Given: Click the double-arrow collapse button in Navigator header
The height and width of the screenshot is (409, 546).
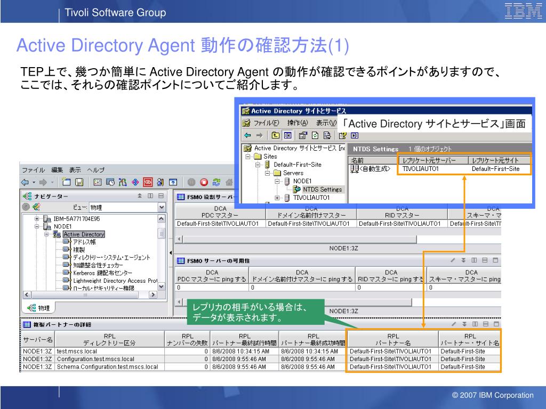Looking at the screenshot, I should tap(140, 196).
